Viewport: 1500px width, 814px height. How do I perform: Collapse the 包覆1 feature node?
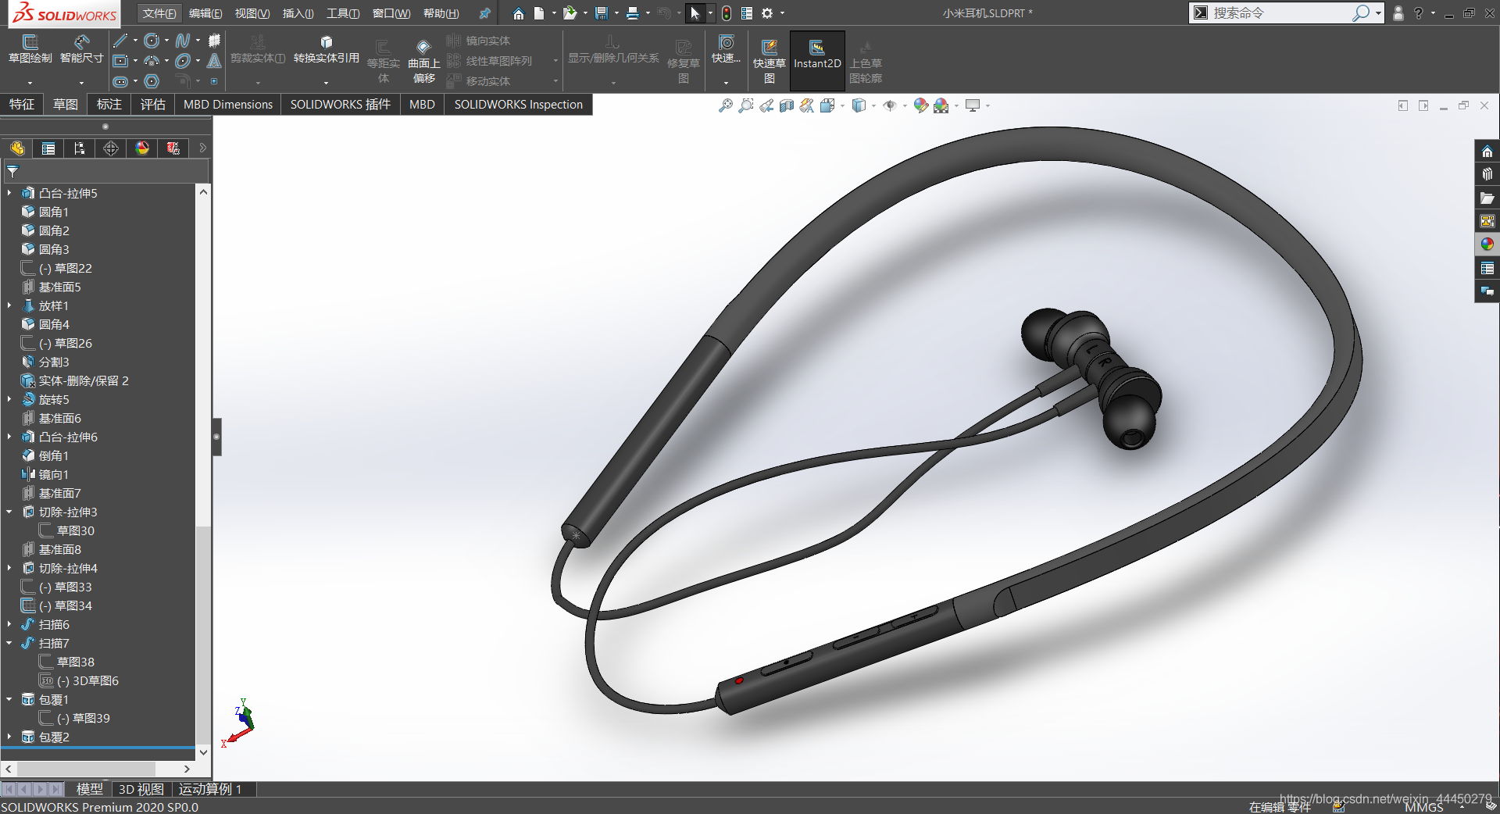9,699
